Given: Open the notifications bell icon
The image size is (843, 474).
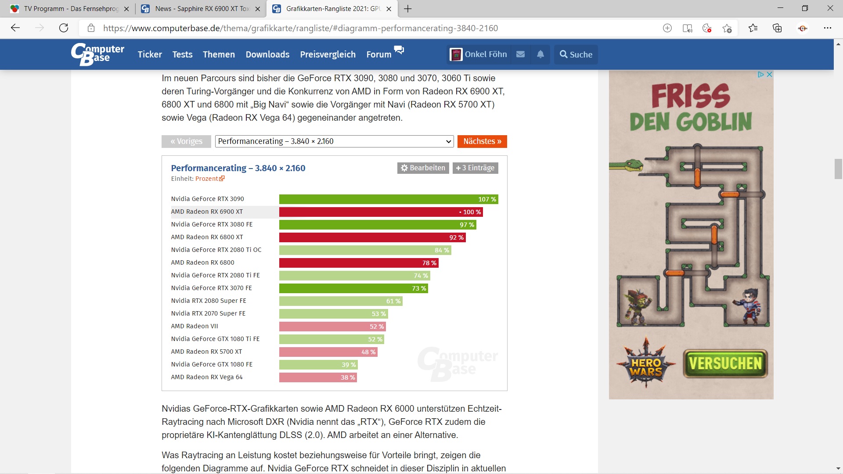Looking at the screenshot, I should point(540,54).
